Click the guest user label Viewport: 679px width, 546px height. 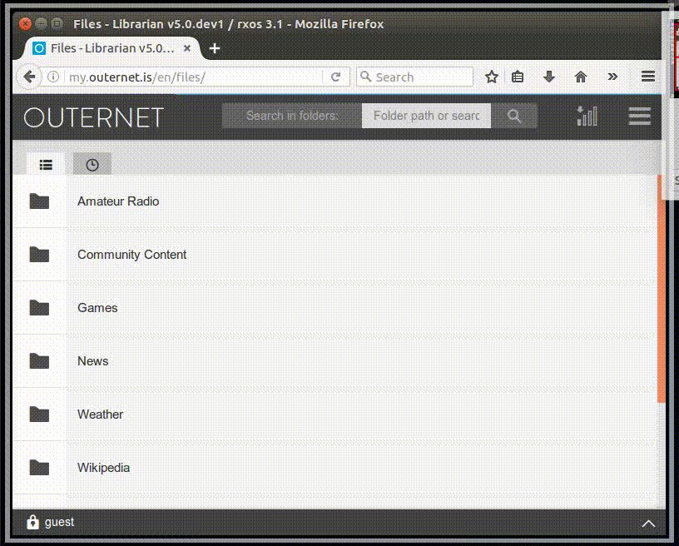pos(59,522)
